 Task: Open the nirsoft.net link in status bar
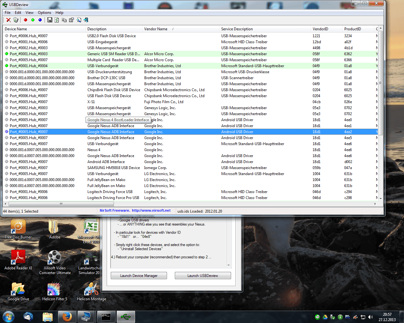[151, 210]
